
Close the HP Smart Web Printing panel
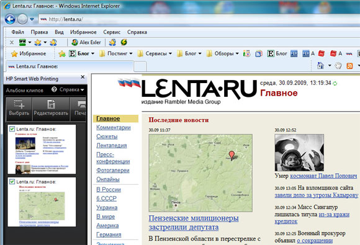[x=83, y=78]
